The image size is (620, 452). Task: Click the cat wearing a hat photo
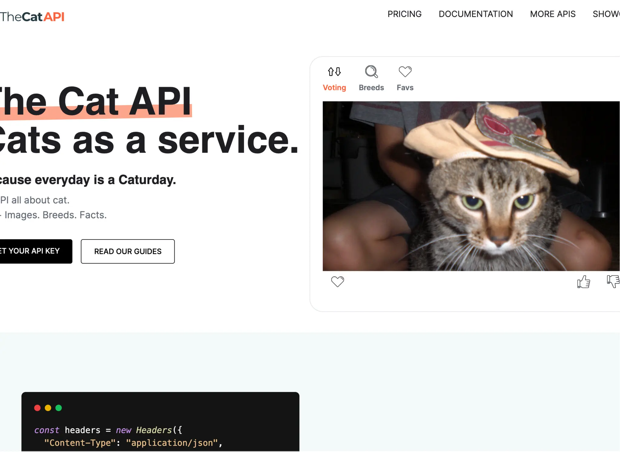pos(471,186)
